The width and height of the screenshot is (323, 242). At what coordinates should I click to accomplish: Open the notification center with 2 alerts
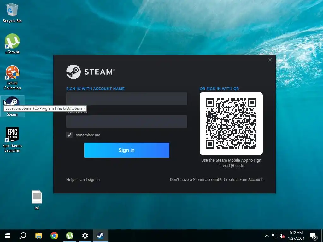coord(313,236)
